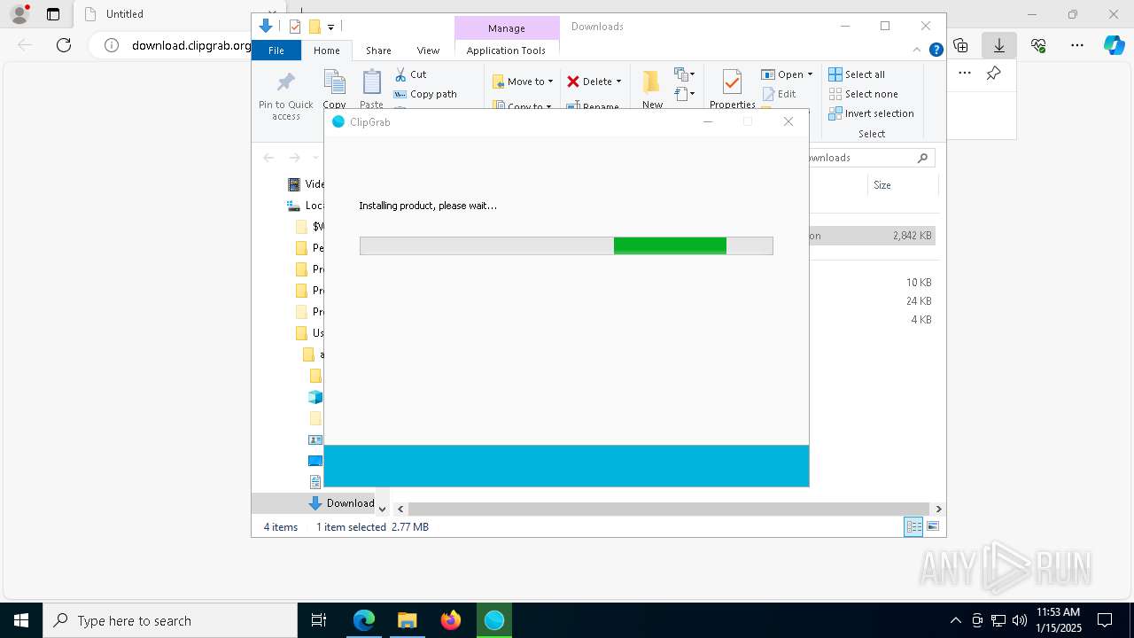Image resolution: width=1134 pixels, height=638 pixels.
Task: Click the Explorer horizontal scrollbar
Action: (669, 509)
